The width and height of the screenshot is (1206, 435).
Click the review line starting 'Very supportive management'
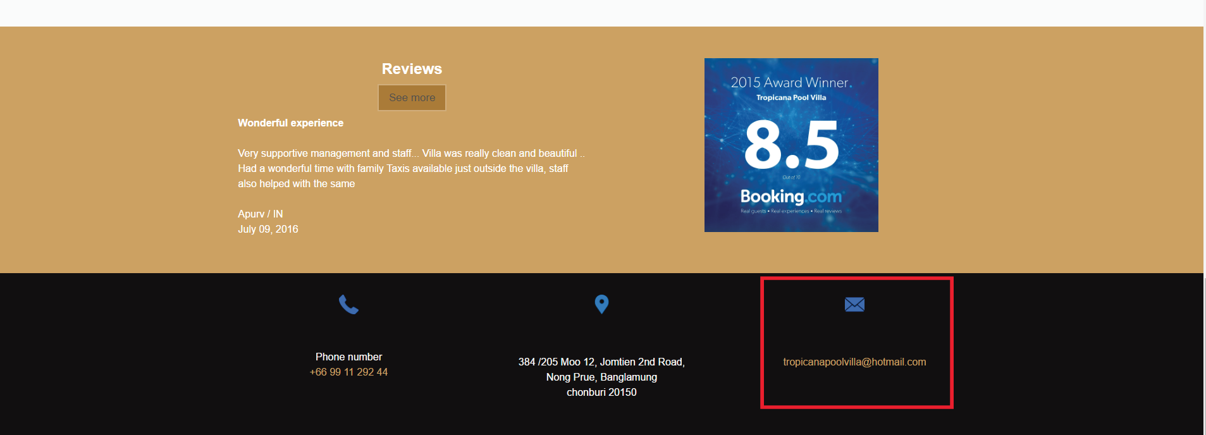pos(411,153)
